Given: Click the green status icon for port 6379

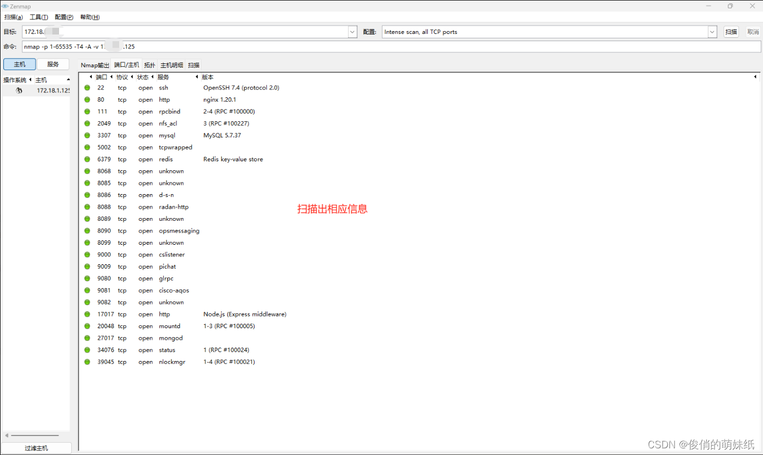Looking at the screenshot, I should tap(87, 159).
